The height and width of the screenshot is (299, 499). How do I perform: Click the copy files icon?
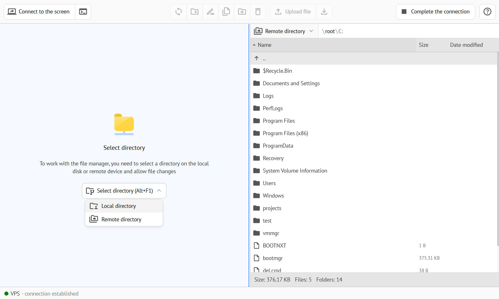tap(226, 12)
